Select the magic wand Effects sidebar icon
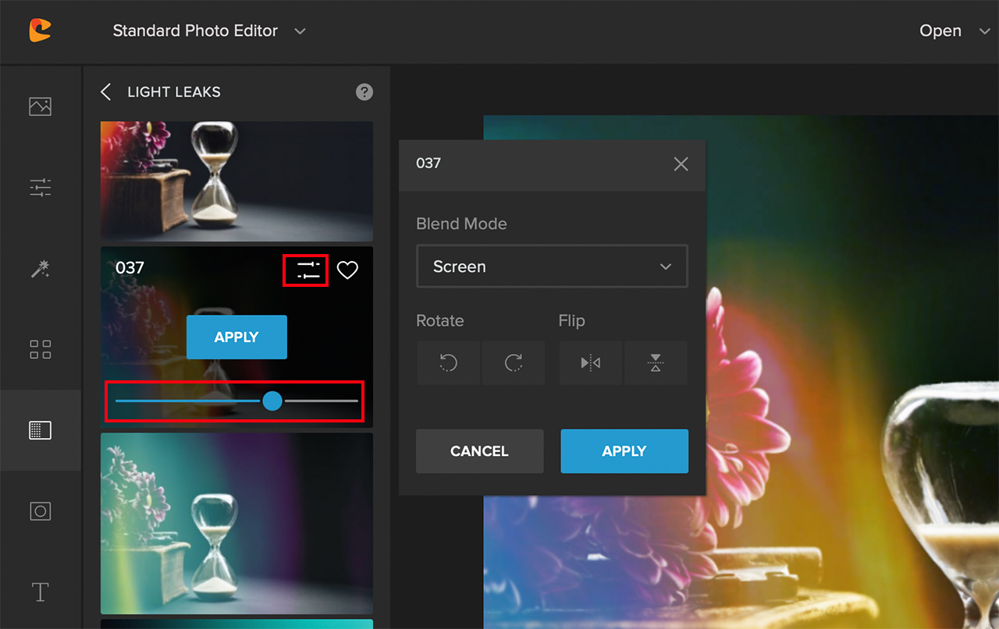 [x=40, y=269]
